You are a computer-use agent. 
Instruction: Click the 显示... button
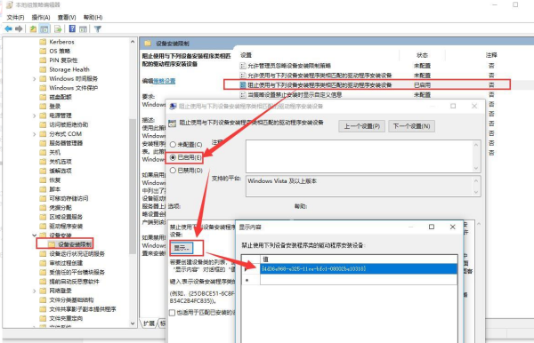[182, 248]
